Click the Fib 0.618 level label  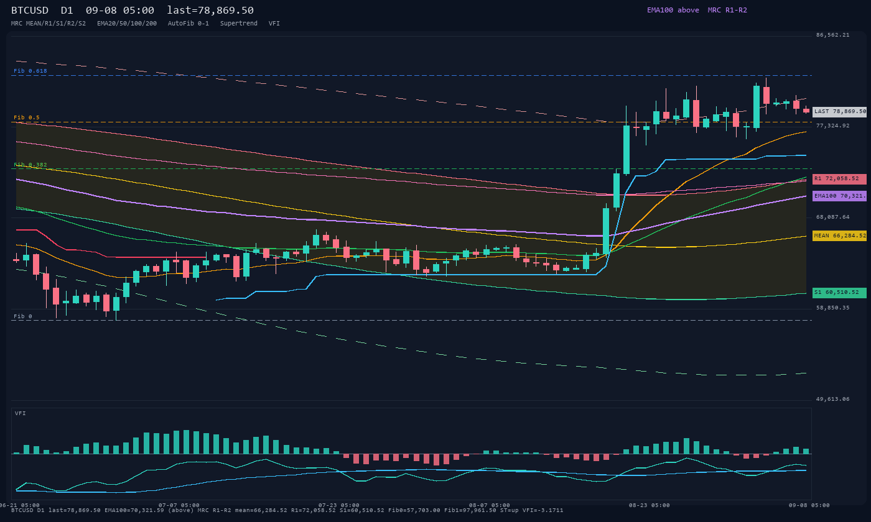point(30,71)
